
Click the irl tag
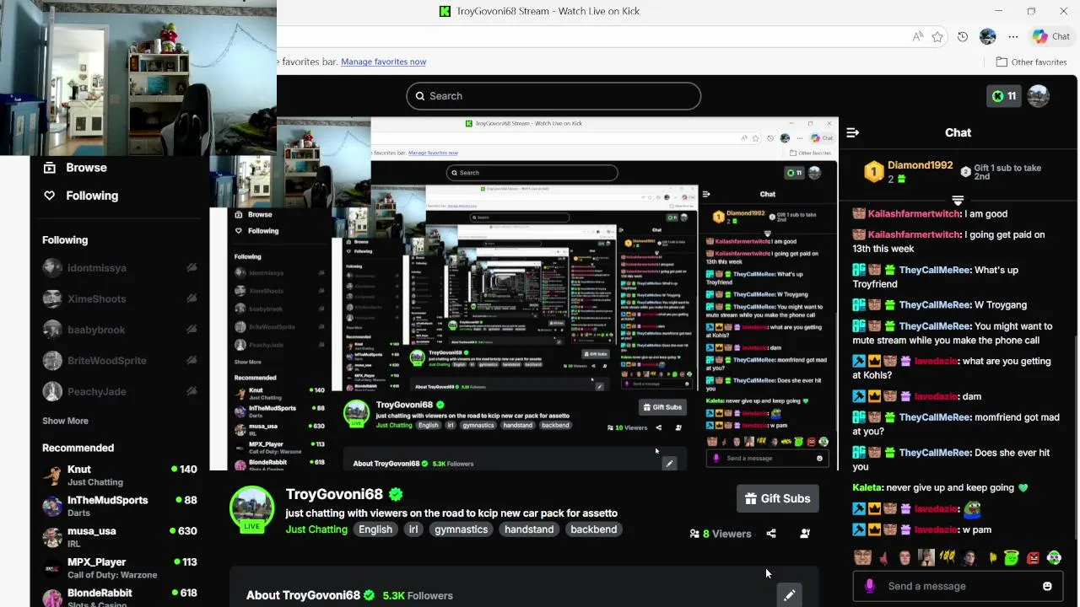(413, 529)
